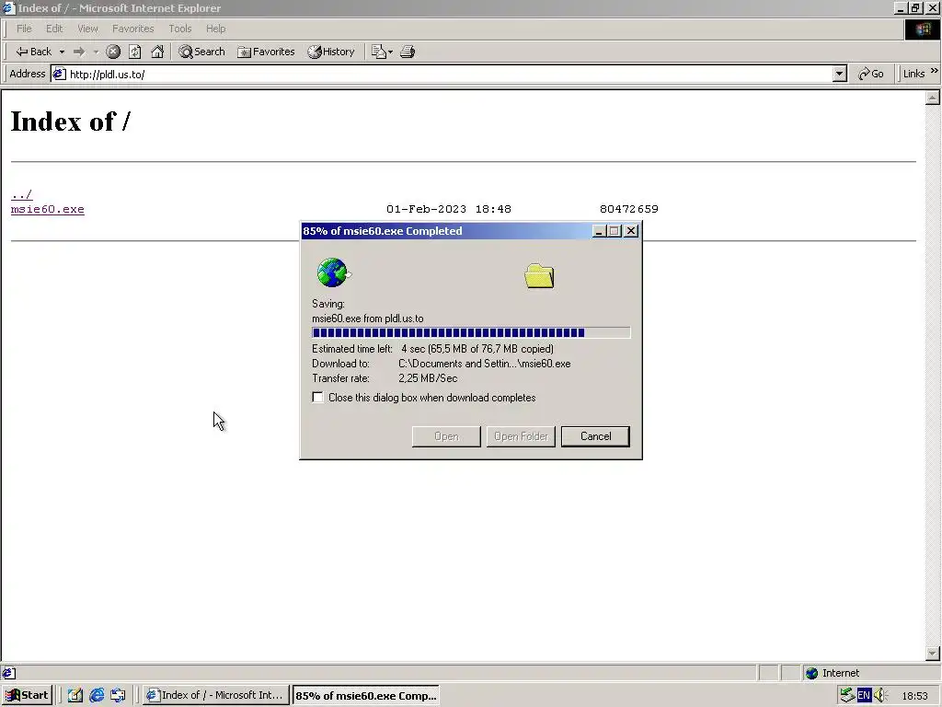Open the Help menu
This screenshot has width=942, height=707.
(x=215, y=29)
